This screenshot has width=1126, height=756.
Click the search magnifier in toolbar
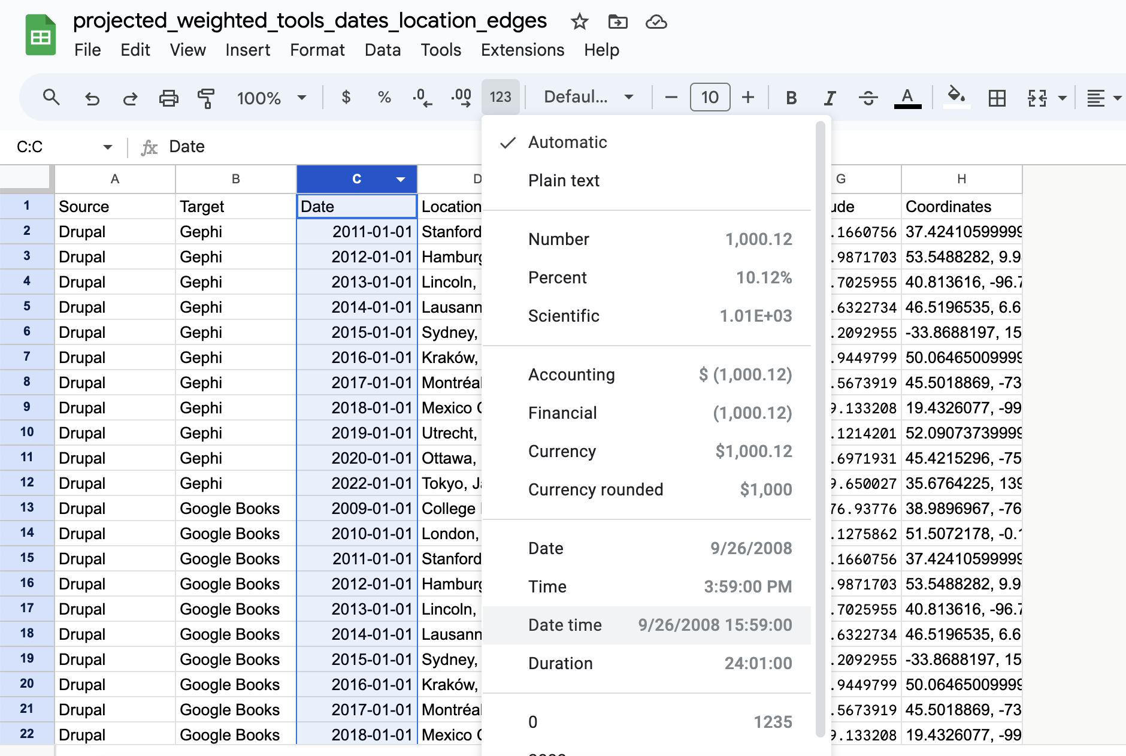point(52,97)
